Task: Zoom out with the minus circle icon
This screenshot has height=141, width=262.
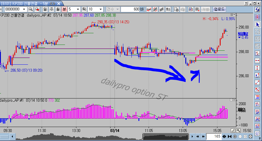Action: [x=240, y=137]
